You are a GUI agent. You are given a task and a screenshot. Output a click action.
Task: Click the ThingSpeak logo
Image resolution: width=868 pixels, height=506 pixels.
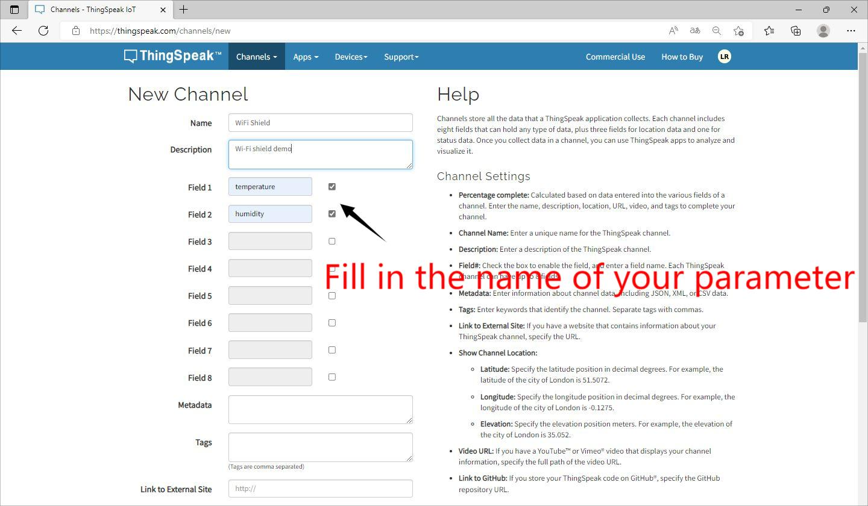[172, 56]
